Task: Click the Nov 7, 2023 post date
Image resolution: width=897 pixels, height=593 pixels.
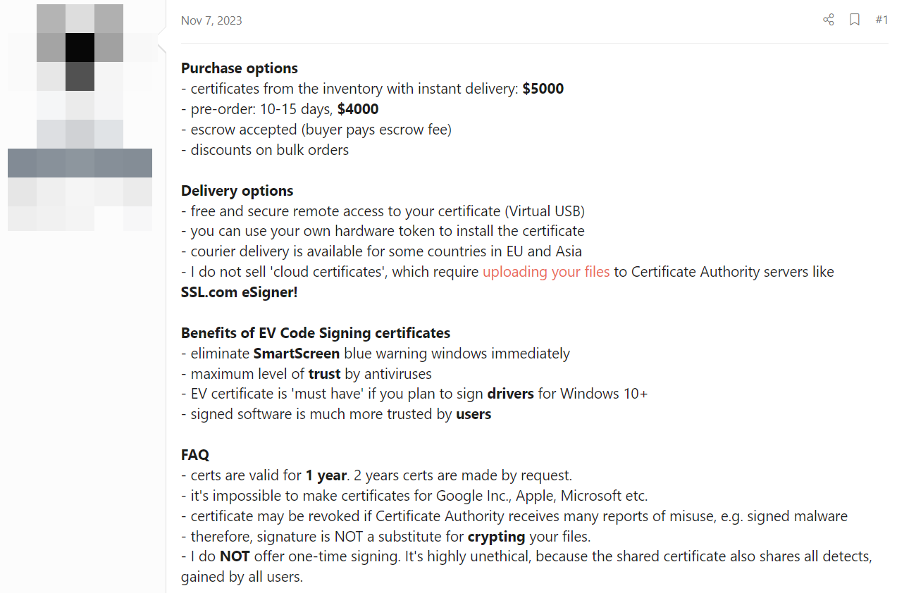Action: [211, 20]
